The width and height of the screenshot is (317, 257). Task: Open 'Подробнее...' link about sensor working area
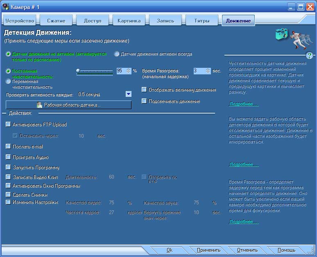[244, 164]
